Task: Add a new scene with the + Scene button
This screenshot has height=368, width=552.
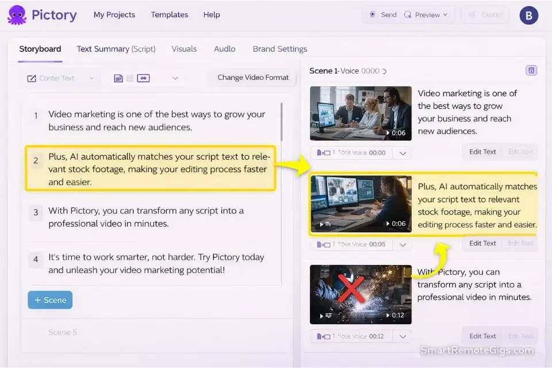Action: tap(49, 300)
